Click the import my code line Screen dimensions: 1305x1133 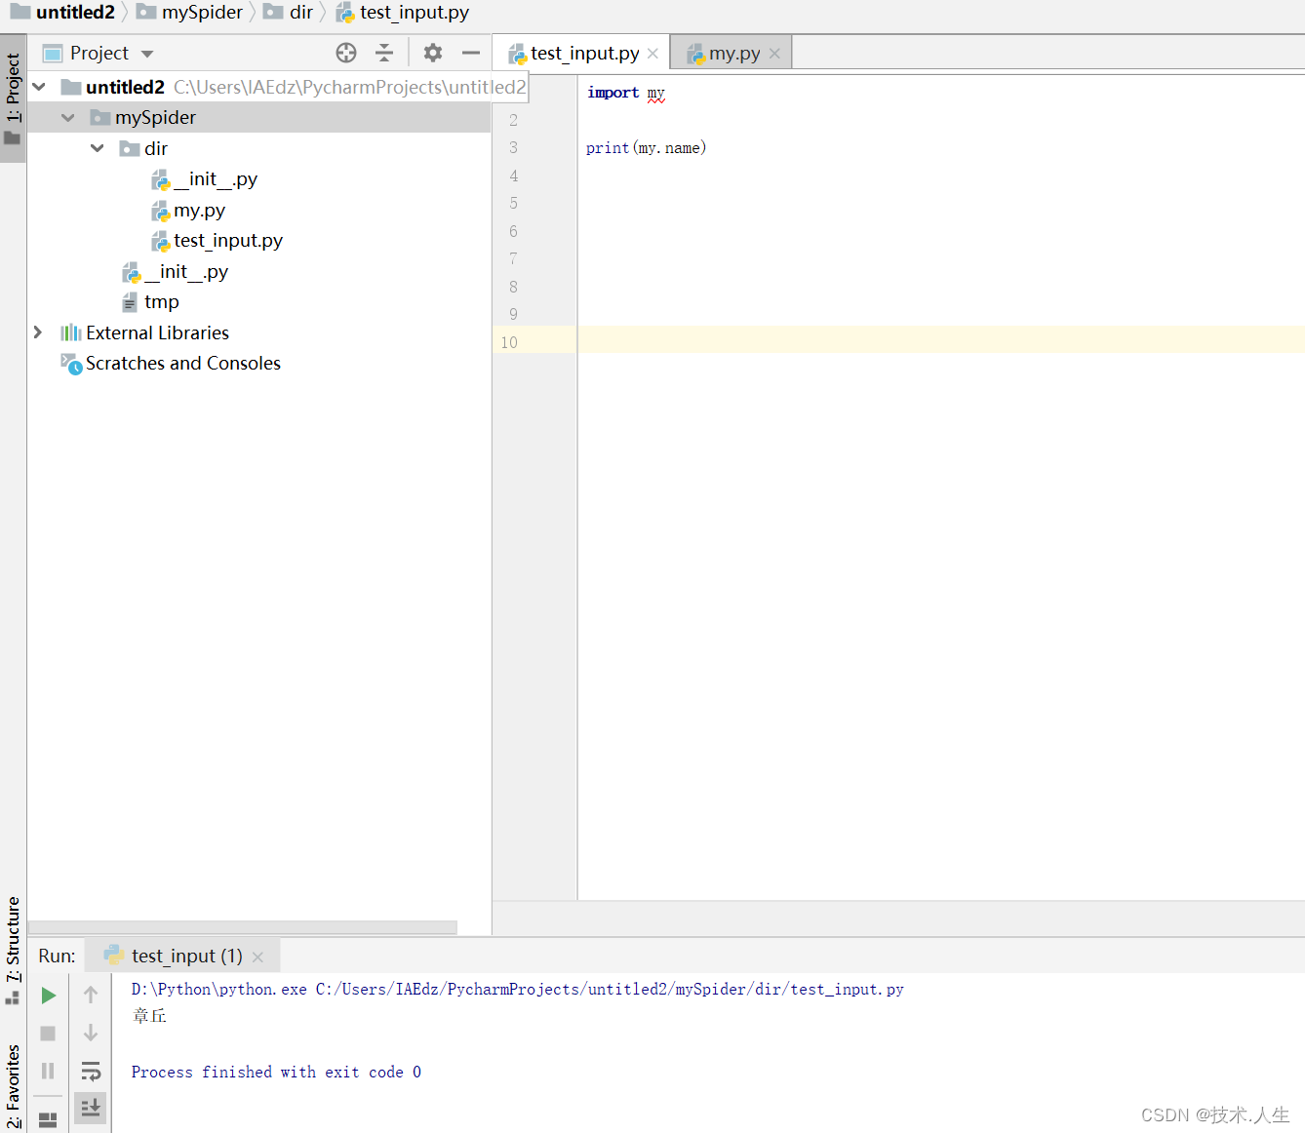tap(626, 93)
